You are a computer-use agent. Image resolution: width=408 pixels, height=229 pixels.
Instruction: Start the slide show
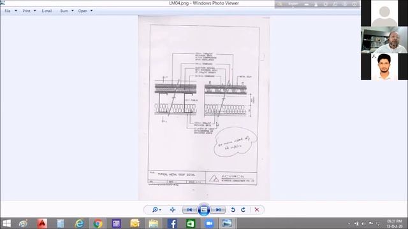coord(204,210)
